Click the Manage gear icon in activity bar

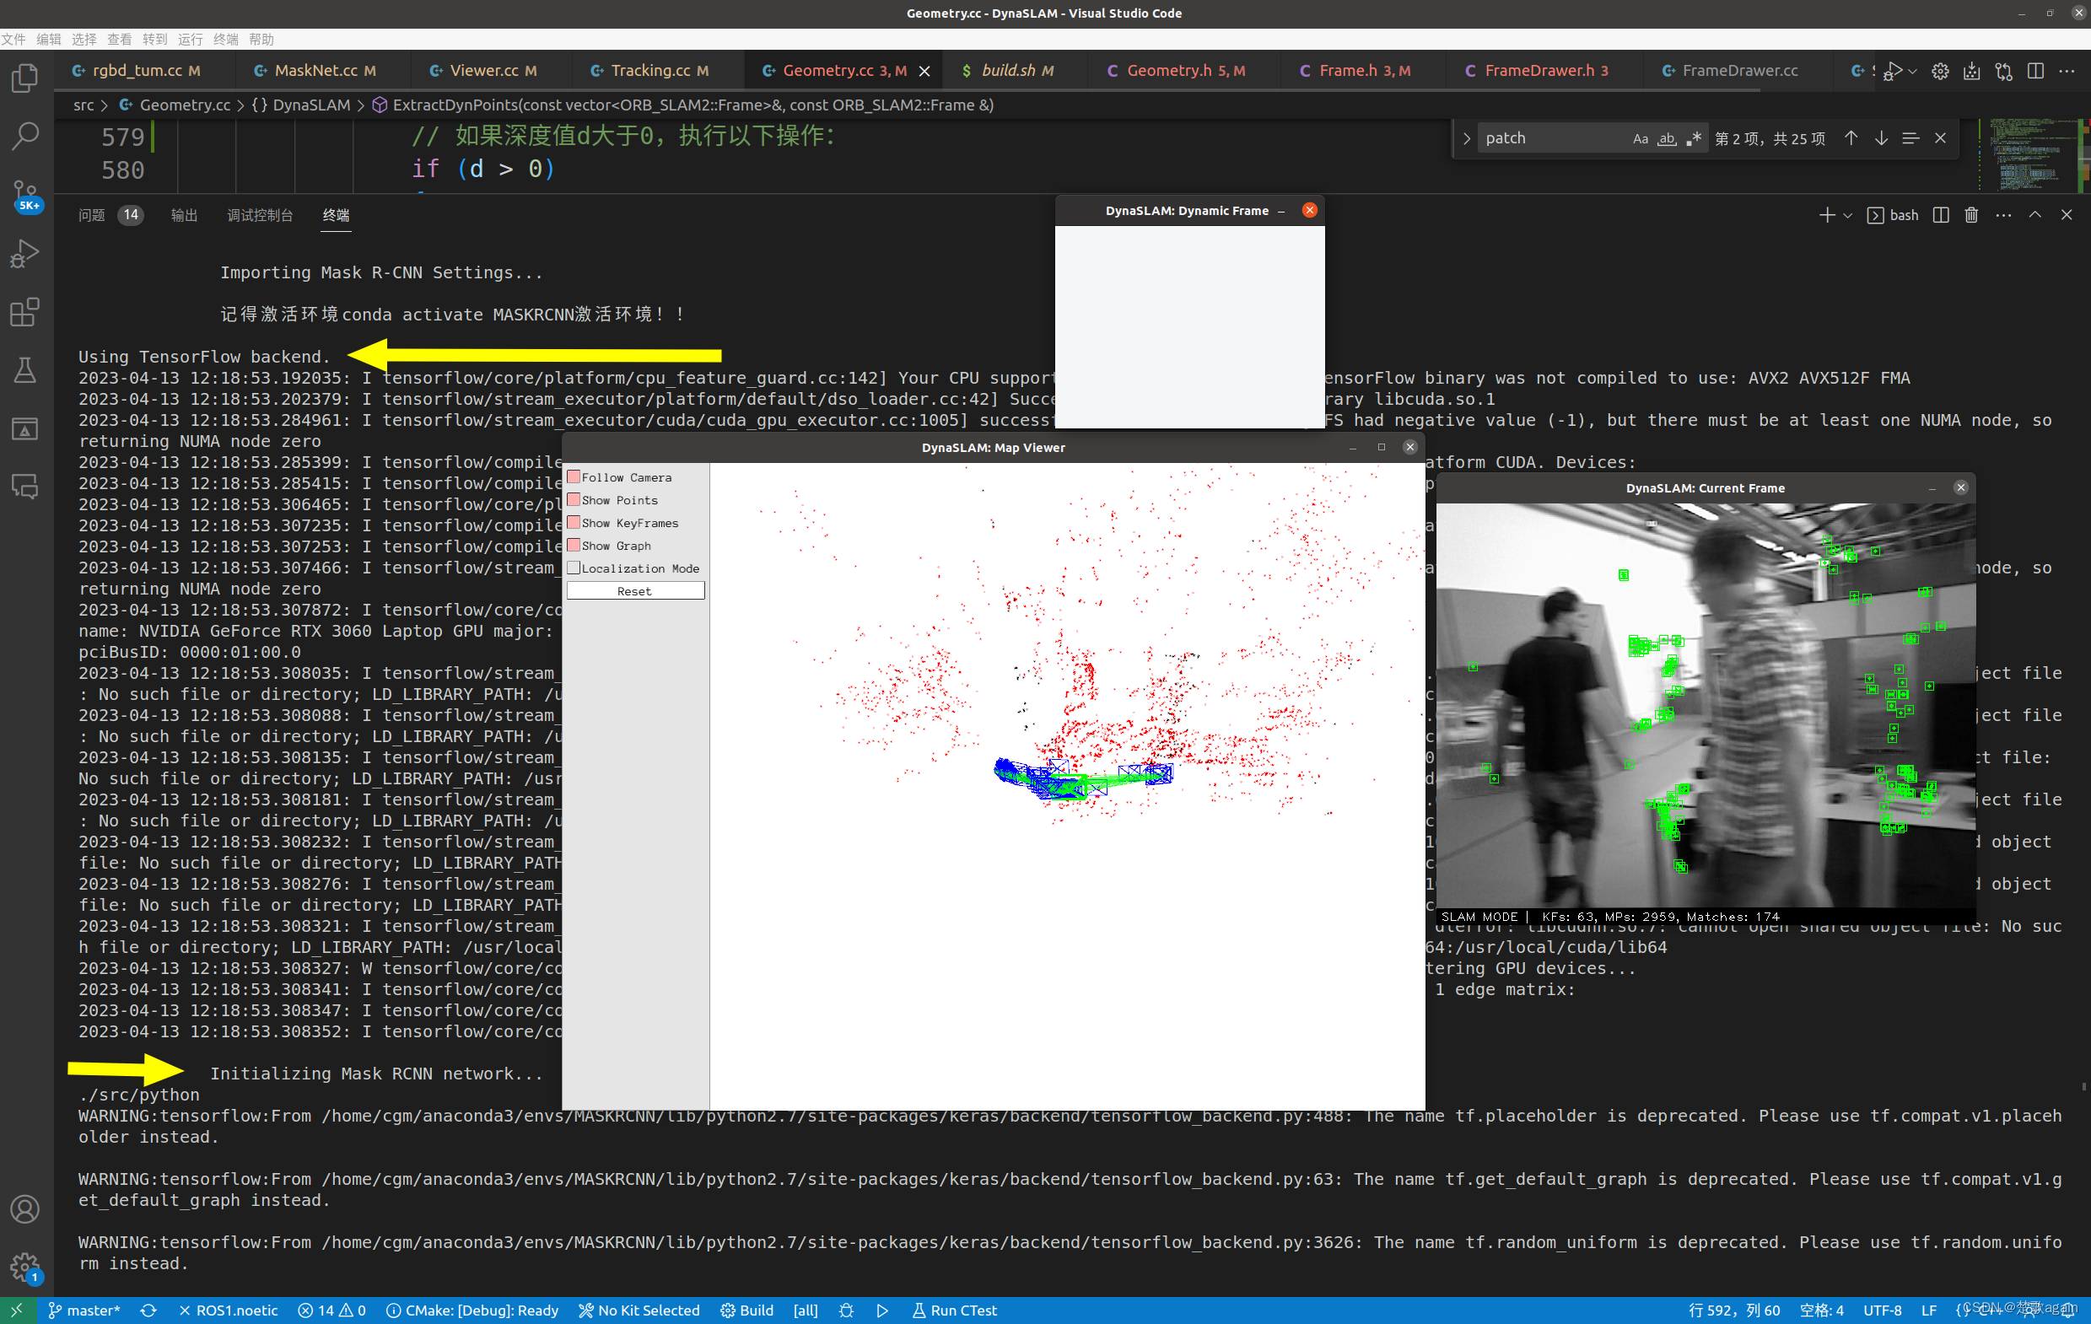(x=25, y=1267)
